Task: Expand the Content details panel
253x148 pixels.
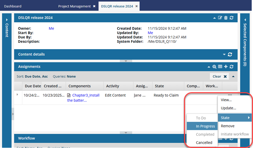Action: 224,54
